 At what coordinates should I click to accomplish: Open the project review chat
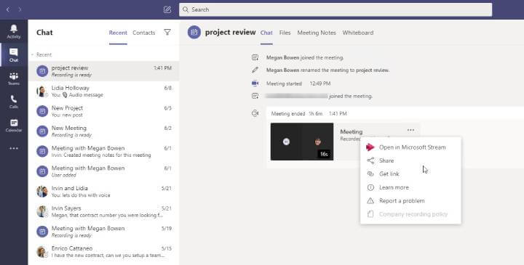pyautogui.click(x=103, y=71)
